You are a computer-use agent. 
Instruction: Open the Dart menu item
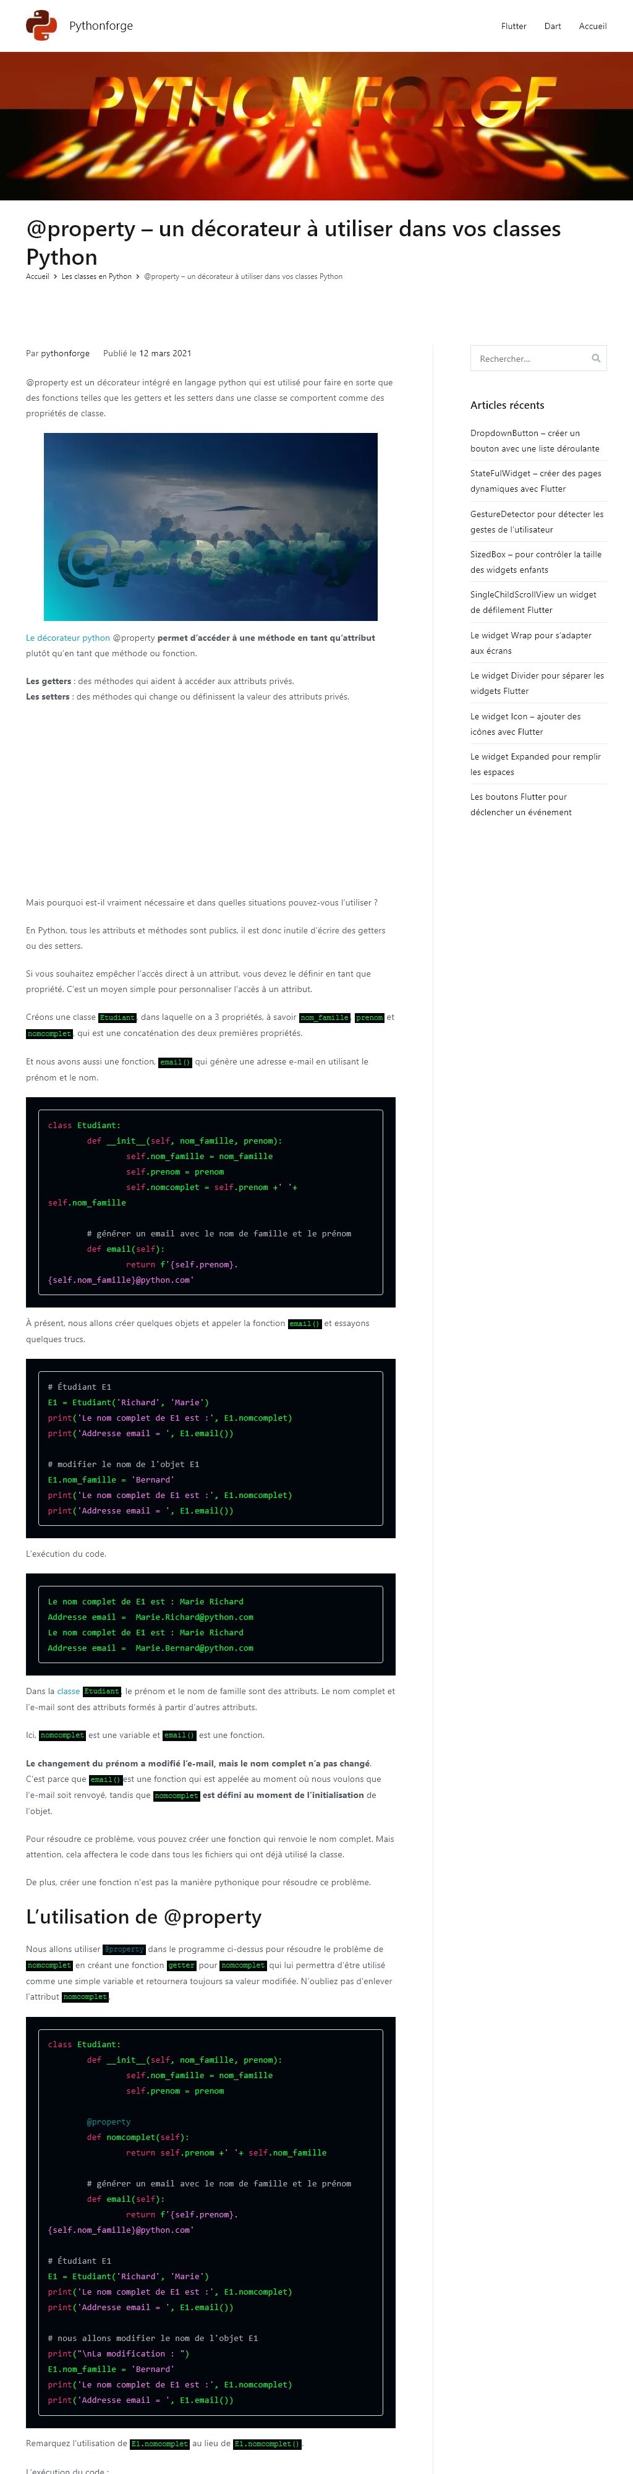pyautogui.click(x=552, y=26)
